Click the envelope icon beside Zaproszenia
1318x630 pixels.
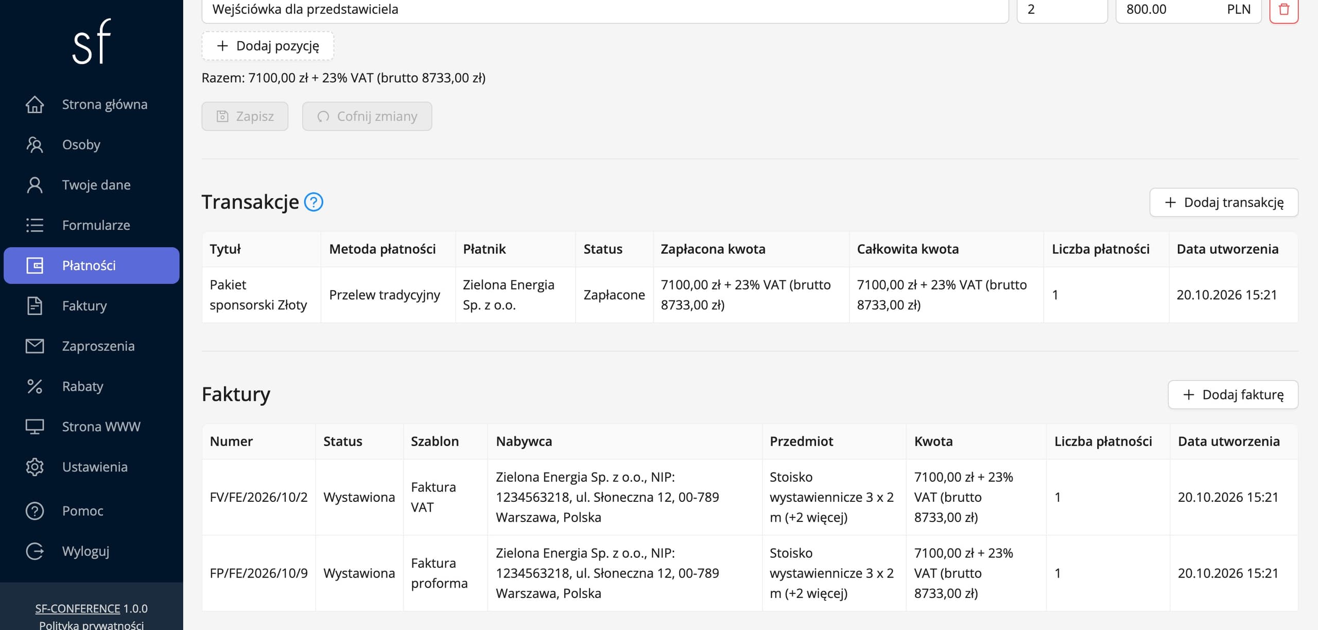(x=34, y=346)
